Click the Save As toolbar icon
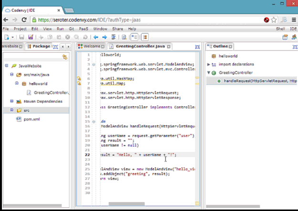The height and width of the screenshot is (211, 298). click(x=31, y=37)
